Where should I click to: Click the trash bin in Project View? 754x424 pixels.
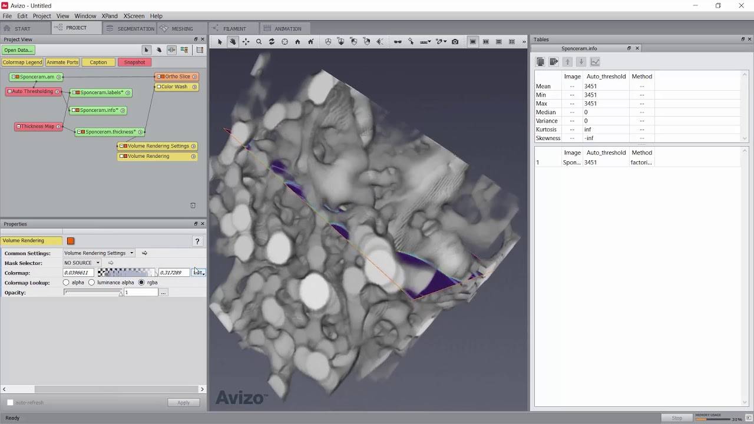tap(193, 206)
